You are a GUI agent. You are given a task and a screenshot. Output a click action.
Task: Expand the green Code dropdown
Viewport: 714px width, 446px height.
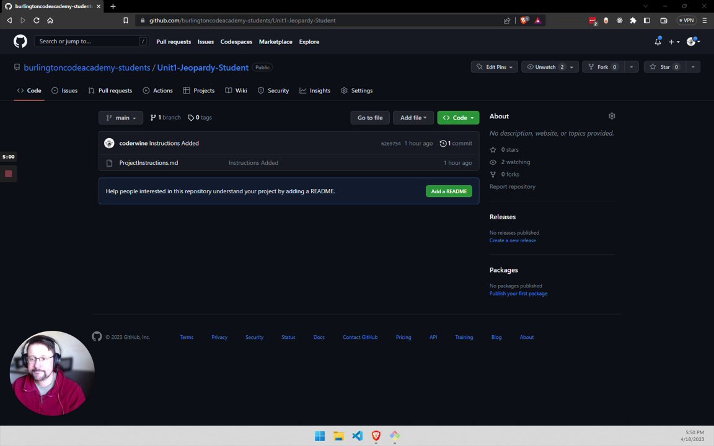(x=458, y=118)
